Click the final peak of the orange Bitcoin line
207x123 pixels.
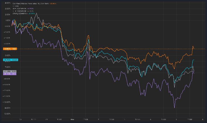(x=193, y=46)
